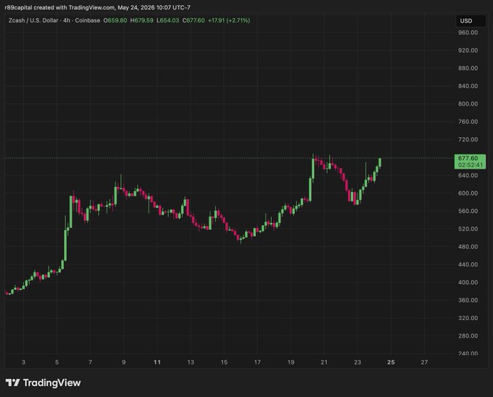This screenshot has width=493, height=397.
Task: Click bold date label 11 on time axis
Action: [157, 362]
